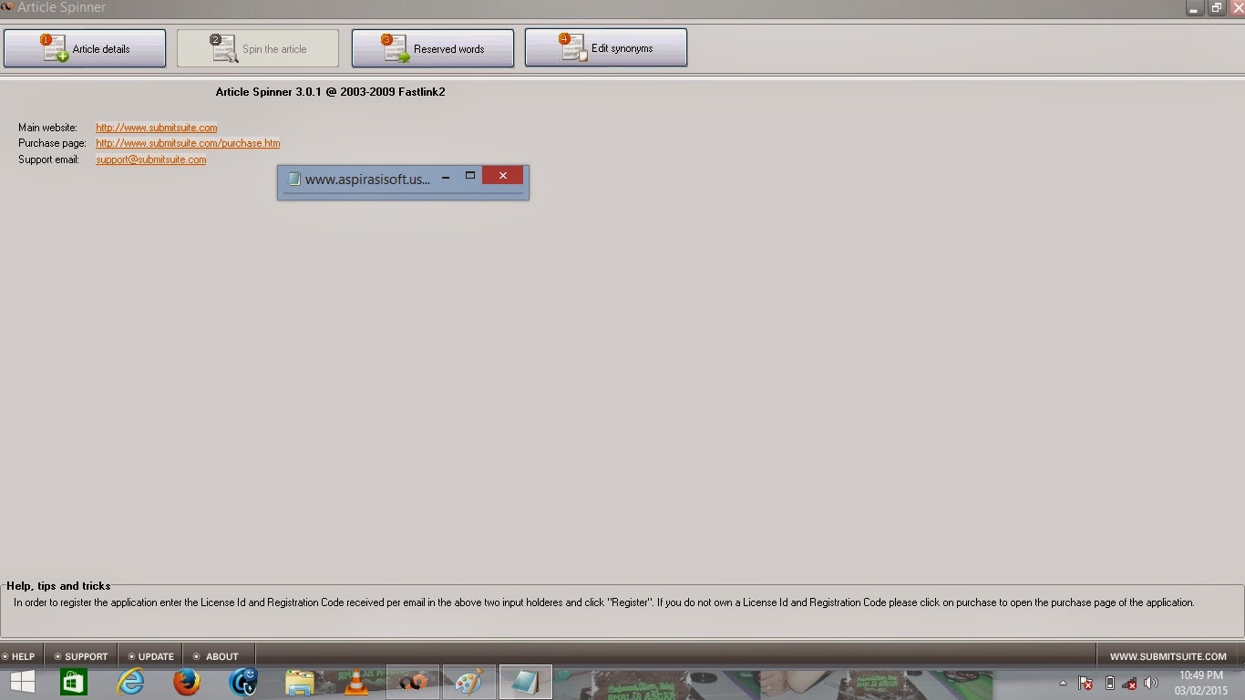Viewport: 1245px width, 700px height.
Task: Open the Article details step
Action: coord(85,48)
